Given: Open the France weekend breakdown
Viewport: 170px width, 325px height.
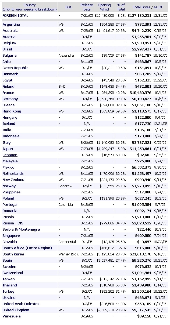Looking at the screenshot, I should (x=8, y=93).
